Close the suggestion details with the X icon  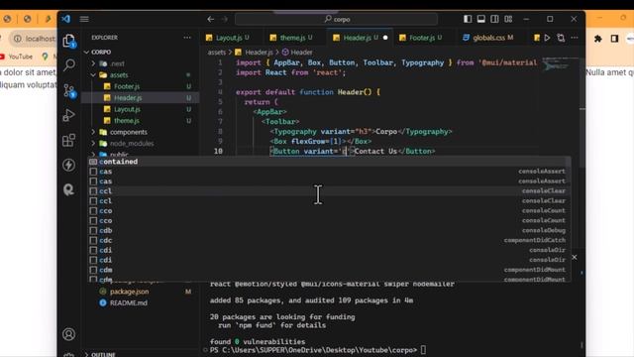[x=575, y=258]
